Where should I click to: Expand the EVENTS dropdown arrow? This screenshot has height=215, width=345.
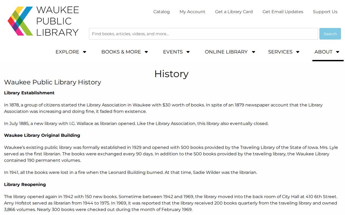point(188,52)
